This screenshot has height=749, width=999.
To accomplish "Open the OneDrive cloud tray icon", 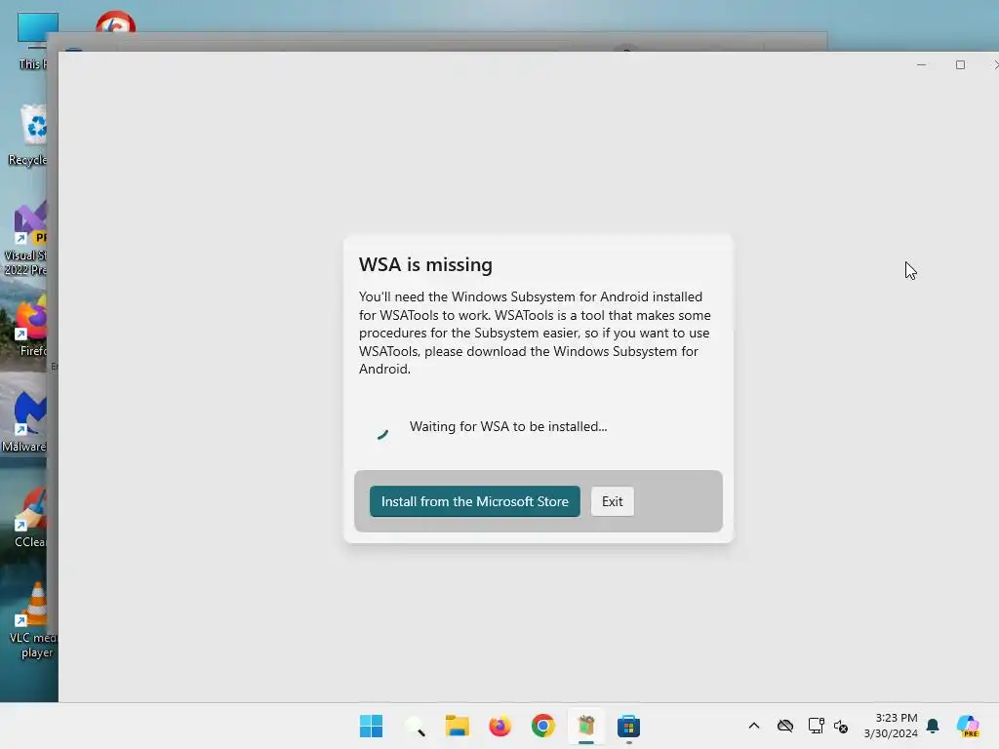I will coord(785,726).
